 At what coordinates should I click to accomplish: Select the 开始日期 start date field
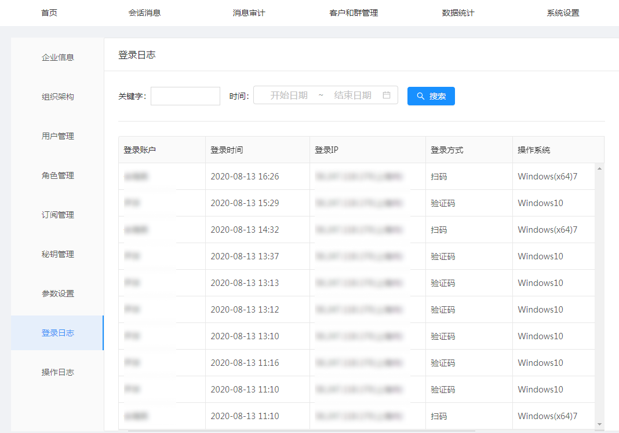click(289, 96)
